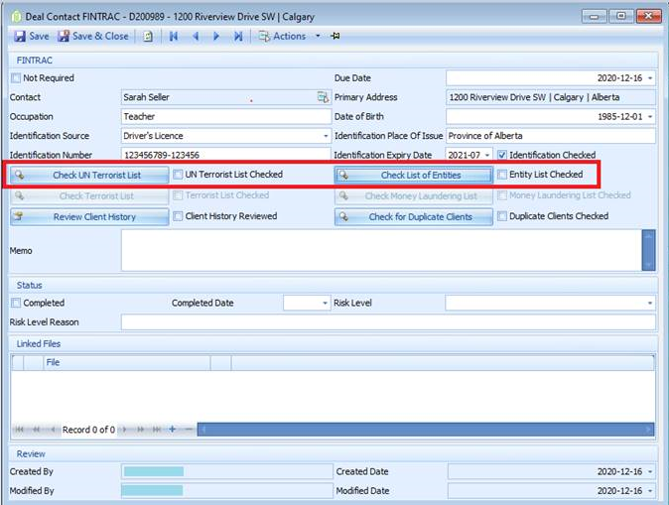Open Identification Source dropdown
Viewport: 669px width, 505px height.
(x=326, y=136)
